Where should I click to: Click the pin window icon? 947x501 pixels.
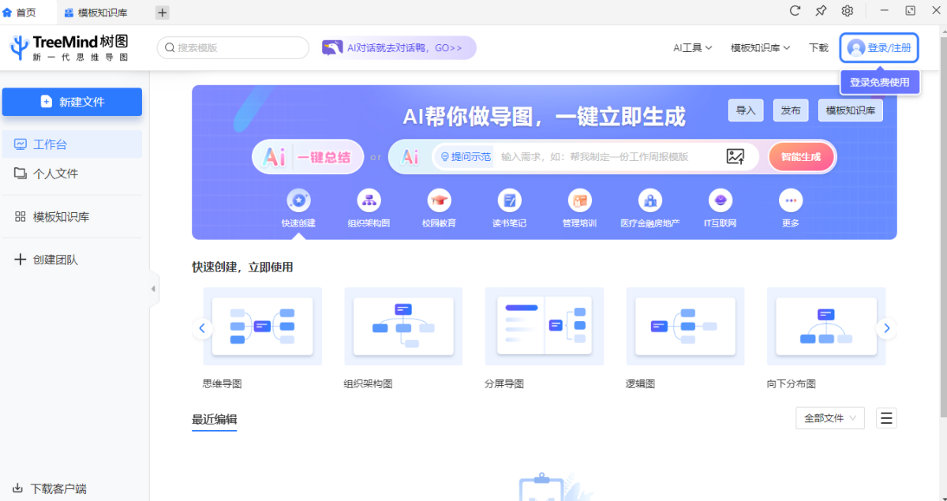point(821,11)
